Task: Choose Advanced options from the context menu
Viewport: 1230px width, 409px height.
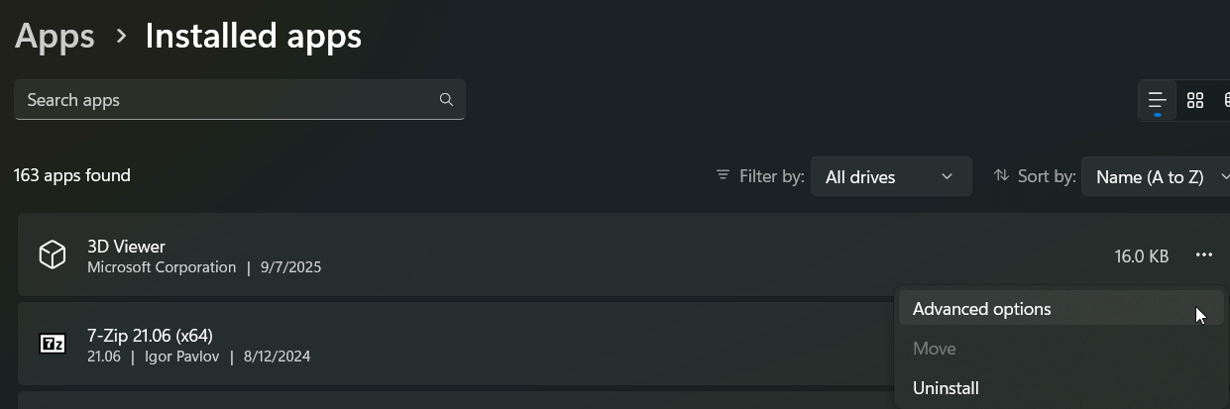Action: 981,309
